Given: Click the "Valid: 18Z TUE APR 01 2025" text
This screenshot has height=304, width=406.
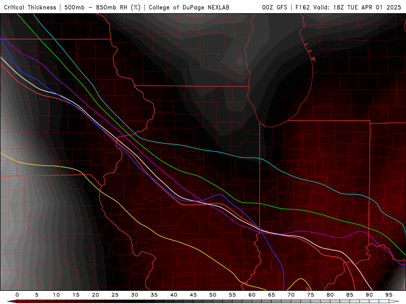Looking at the screenshot, I should [357, 7].
